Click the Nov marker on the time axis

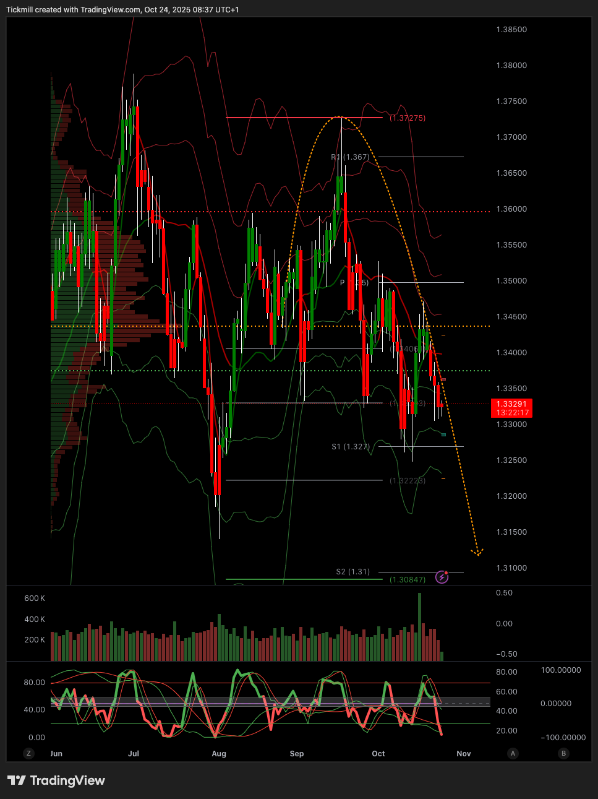pyautogui.click(x=464, y=754)
